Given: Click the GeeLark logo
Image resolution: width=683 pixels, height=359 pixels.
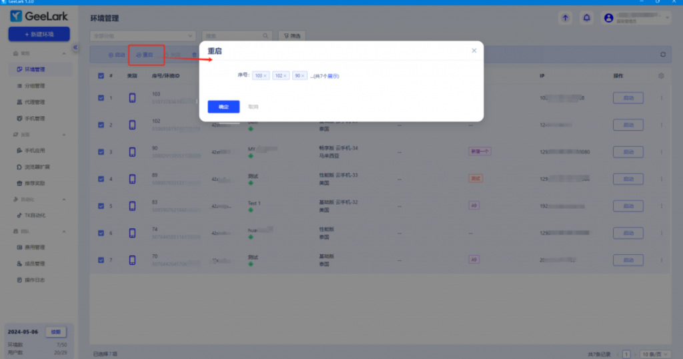Looking at the screenshot, I should coord(39,16).
